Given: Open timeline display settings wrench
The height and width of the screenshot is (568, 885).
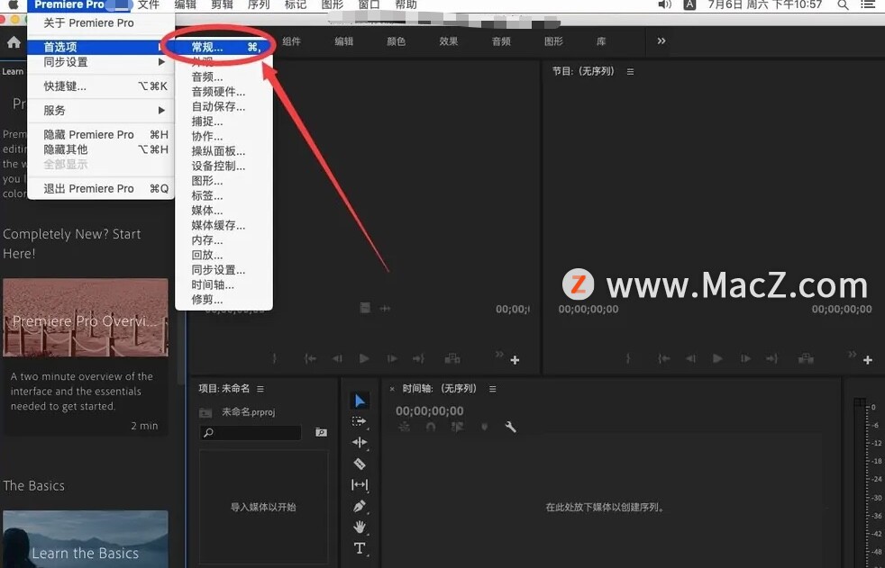Looking at the screenshot, I should pos(511,428).
